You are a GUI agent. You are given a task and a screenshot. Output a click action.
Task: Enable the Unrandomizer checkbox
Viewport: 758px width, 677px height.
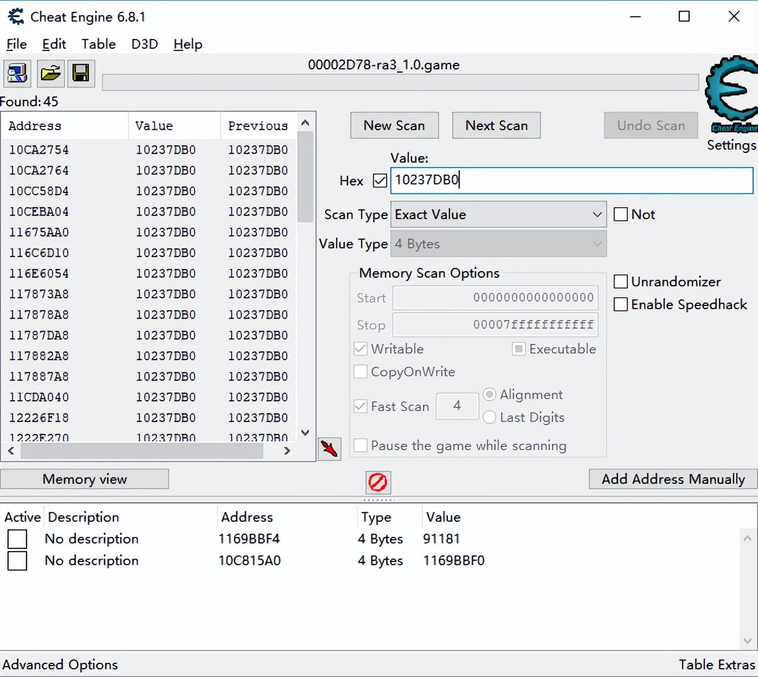(621, 282)
